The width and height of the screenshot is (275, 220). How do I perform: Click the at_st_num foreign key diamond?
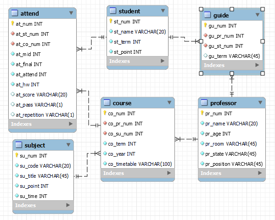12,34
